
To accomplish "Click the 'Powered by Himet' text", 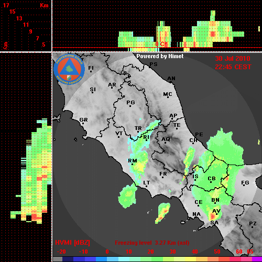I will [x=160, y=57].
